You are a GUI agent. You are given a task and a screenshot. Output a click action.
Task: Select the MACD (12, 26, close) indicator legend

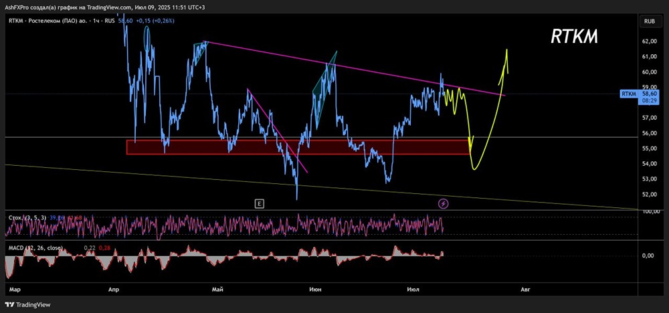coord(36,247)
